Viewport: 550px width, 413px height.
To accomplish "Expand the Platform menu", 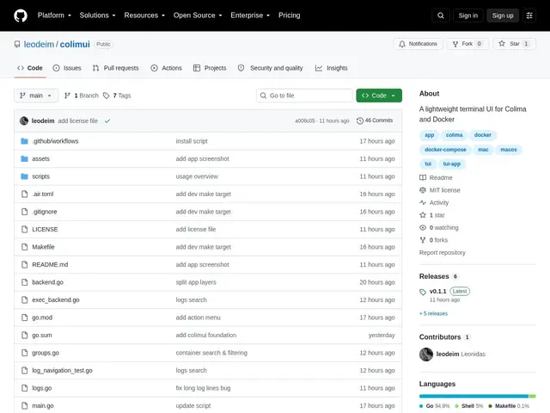I will point(54,15).
